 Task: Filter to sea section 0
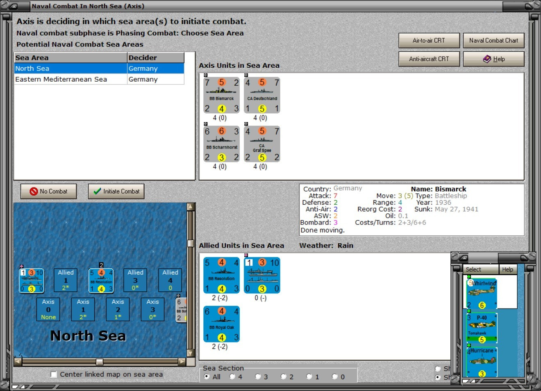[335, 377]
